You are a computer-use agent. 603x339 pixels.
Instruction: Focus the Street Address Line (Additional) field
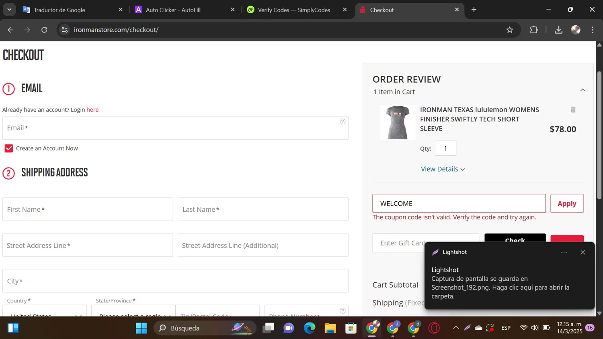[263, 245]
